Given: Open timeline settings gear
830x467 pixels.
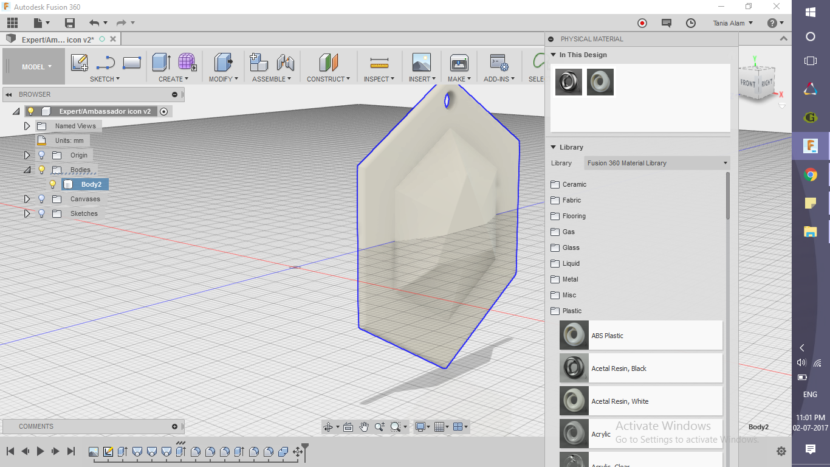Looking at the screenshot, I should pos(781,451).
